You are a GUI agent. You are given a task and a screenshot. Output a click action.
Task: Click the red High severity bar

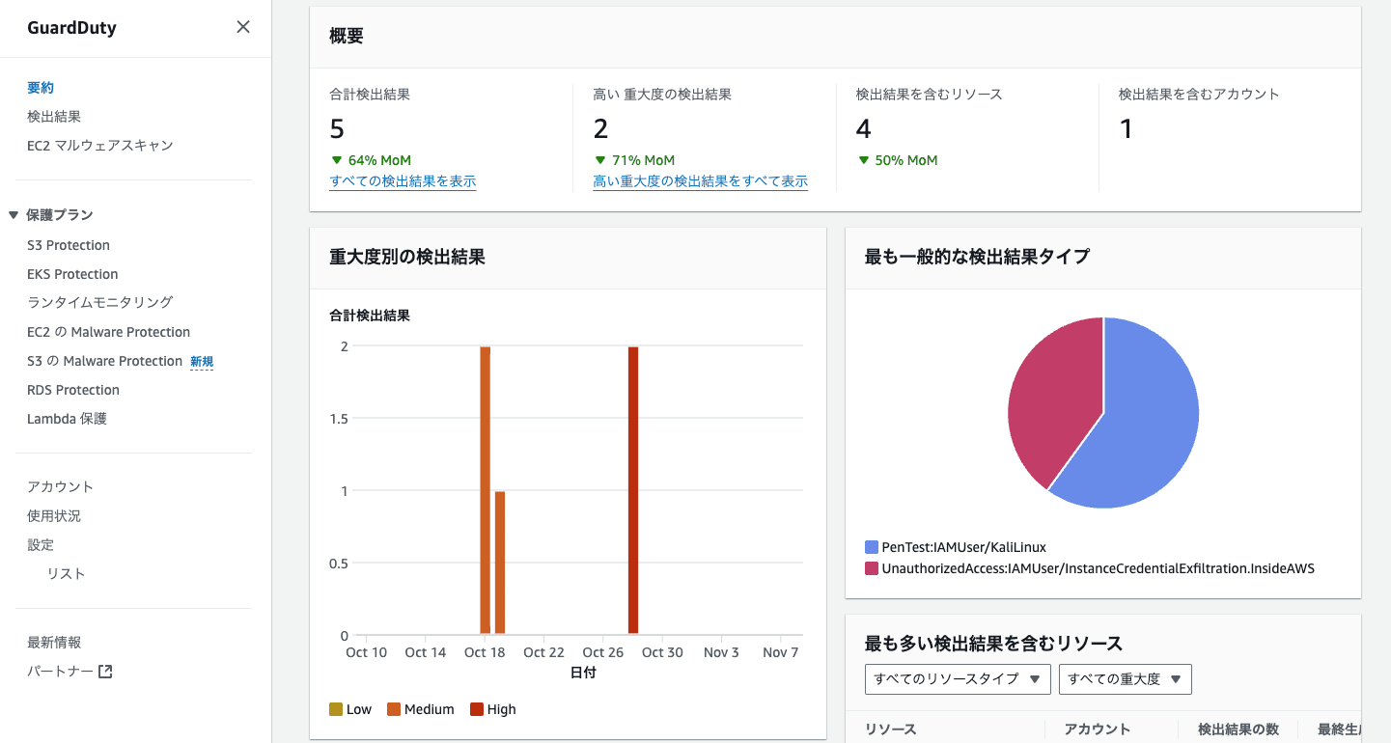(633, 490)
